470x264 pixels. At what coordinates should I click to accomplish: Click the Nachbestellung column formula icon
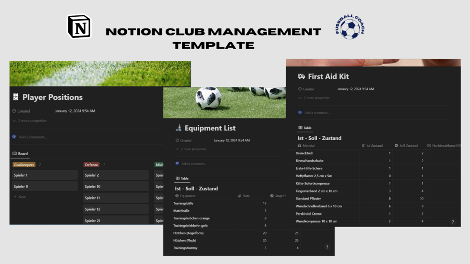click(x=429, y=145)
